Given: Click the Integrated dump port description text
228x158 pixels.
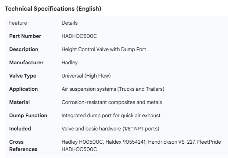Looking at the screenshot, I should [111, 115].
